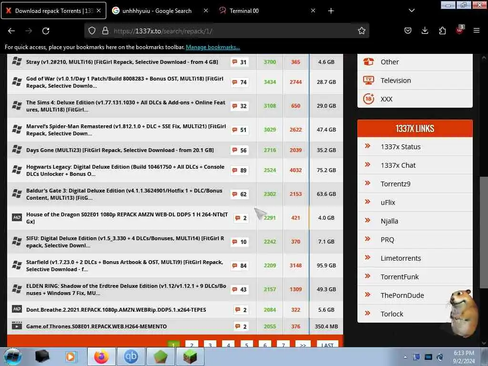The width and height of the screenshot is (488, 366).
Task: Expand the list-all-tabs chevron
Action: pyautogui.click(x=411, y=10)
